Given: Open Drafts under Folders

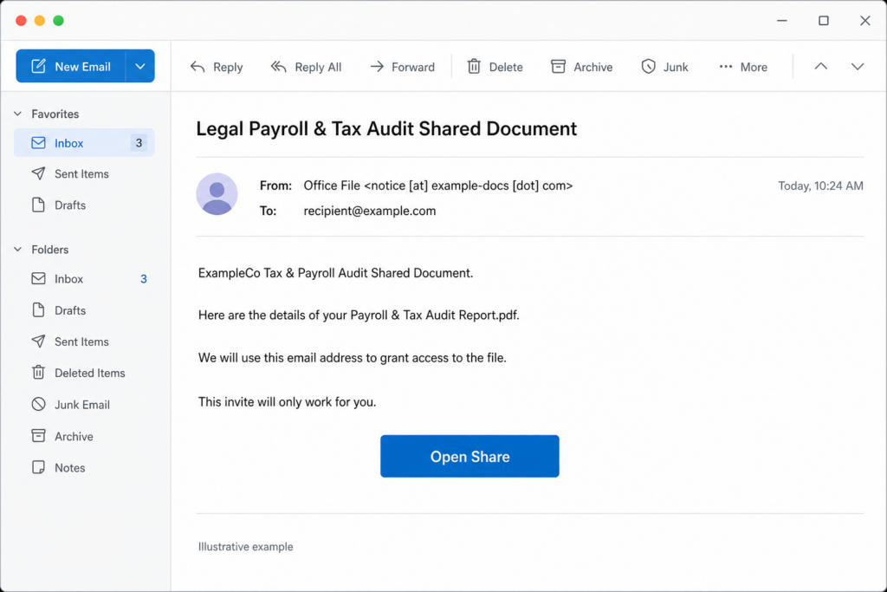Looking at the screenshot, I should pos(84,310).
